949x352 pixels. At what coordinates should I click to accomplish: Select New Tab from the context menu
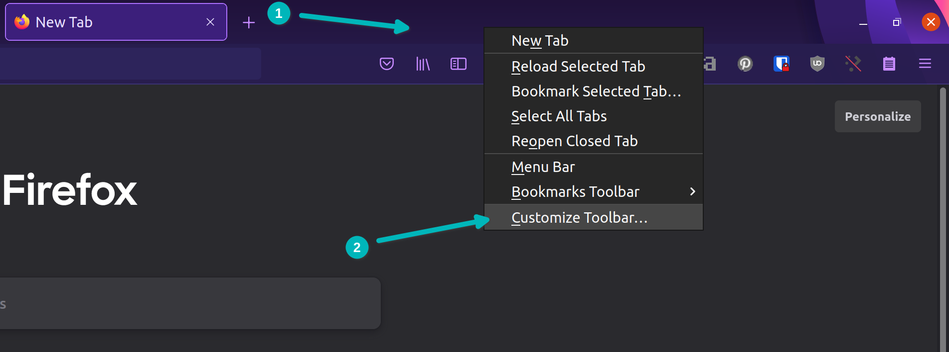(x=540, y=40)
